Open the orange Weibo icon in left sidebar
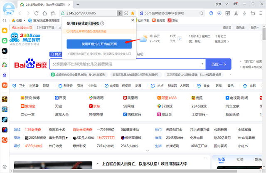Screen dimensions: 266x173 pos(5,85)
